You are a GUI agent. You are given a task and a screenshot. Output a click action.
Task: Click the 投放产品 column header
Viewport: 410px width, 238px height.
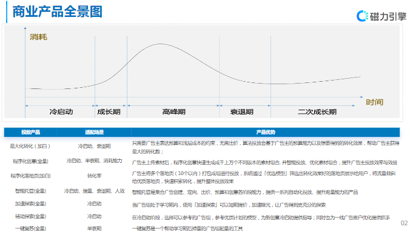(30, 132)
